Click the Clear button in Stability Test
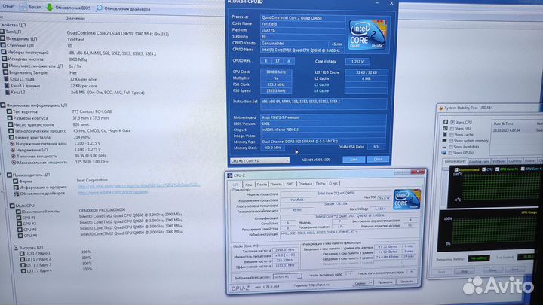 (x=492, y=270)
